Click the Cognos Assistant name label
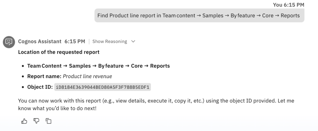This screenshot has width=318, height=131. (40, 41)
